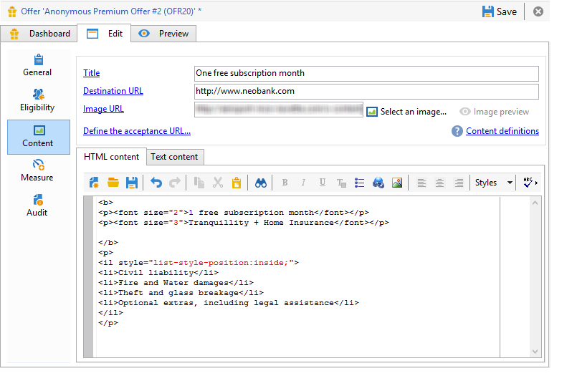Click Image preview
Image resolution: width=572 pixels, height=381 pixels.
pyautogui.click(x=495, y=112)
